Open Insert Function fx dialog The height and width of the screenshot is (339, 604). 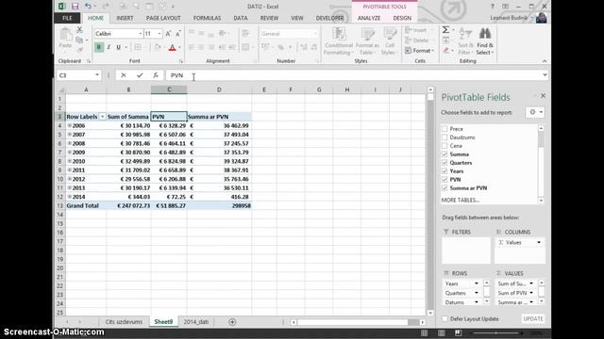click(155, 75)
